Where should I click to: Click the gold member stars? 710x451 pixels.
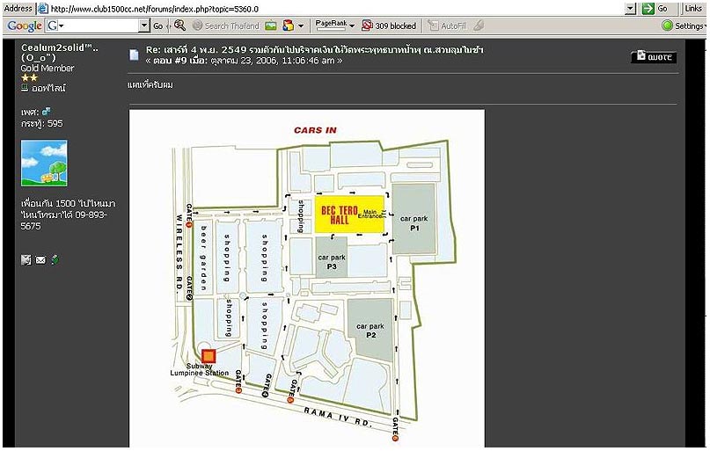pyautogui.click(x=29, y=78)
